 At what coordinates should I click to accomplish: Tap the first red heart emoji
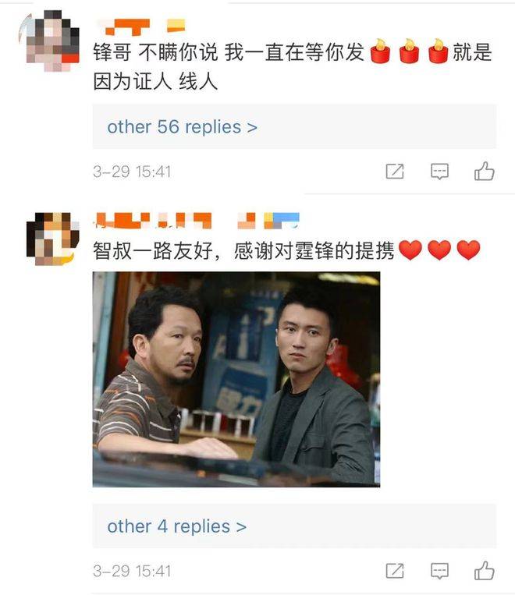tap(410, 250)
